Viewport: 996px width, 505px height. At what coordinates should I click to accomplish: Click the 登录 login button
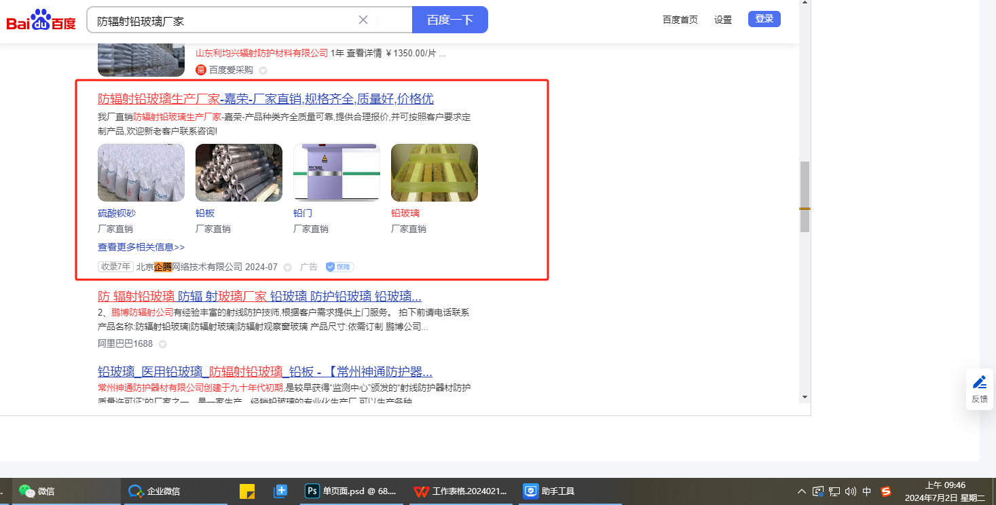[764, 19]
